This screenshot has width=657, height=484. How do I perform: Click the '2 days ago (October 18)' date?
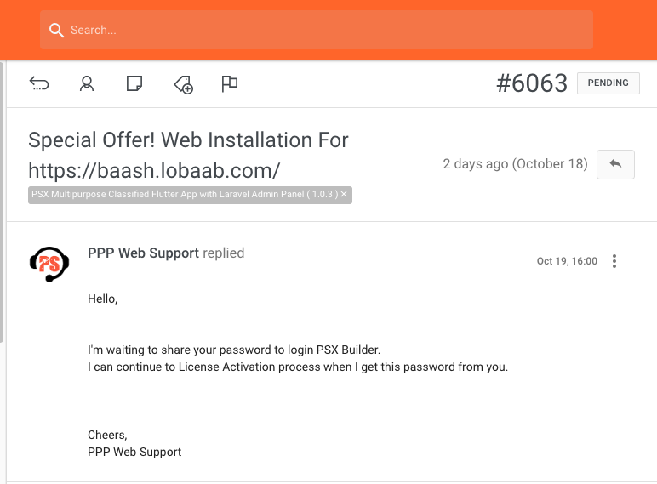tap(516, 163)
